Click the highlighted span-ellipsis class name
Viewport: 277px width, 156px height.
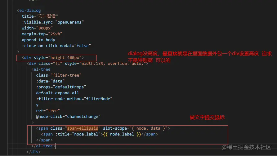point(83,128)
